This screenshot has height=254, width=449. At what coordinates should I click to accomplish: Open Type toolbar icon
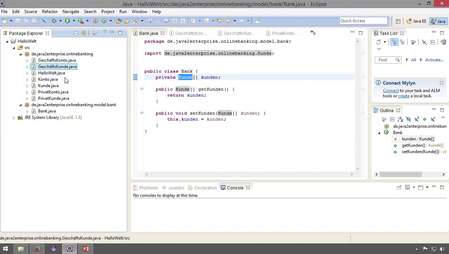click(x=119, y=21)
